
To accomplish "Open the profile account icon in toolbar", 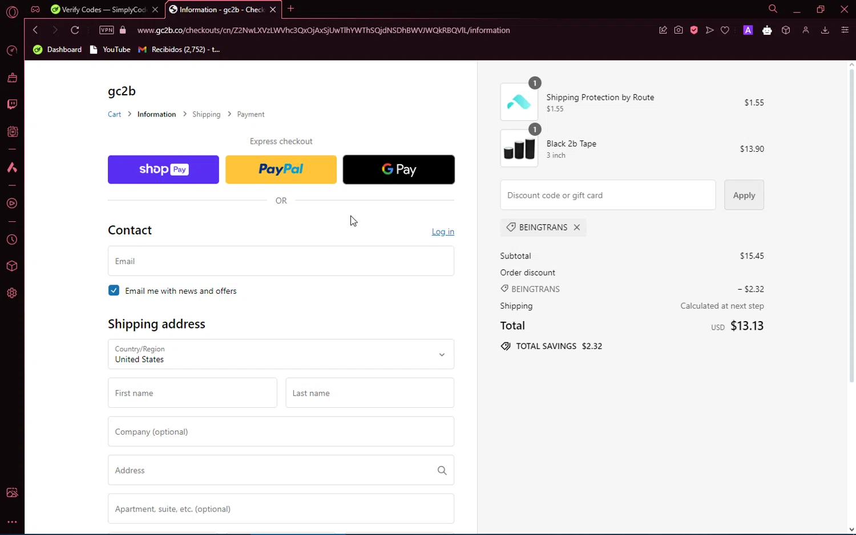I will pos(806,30).
